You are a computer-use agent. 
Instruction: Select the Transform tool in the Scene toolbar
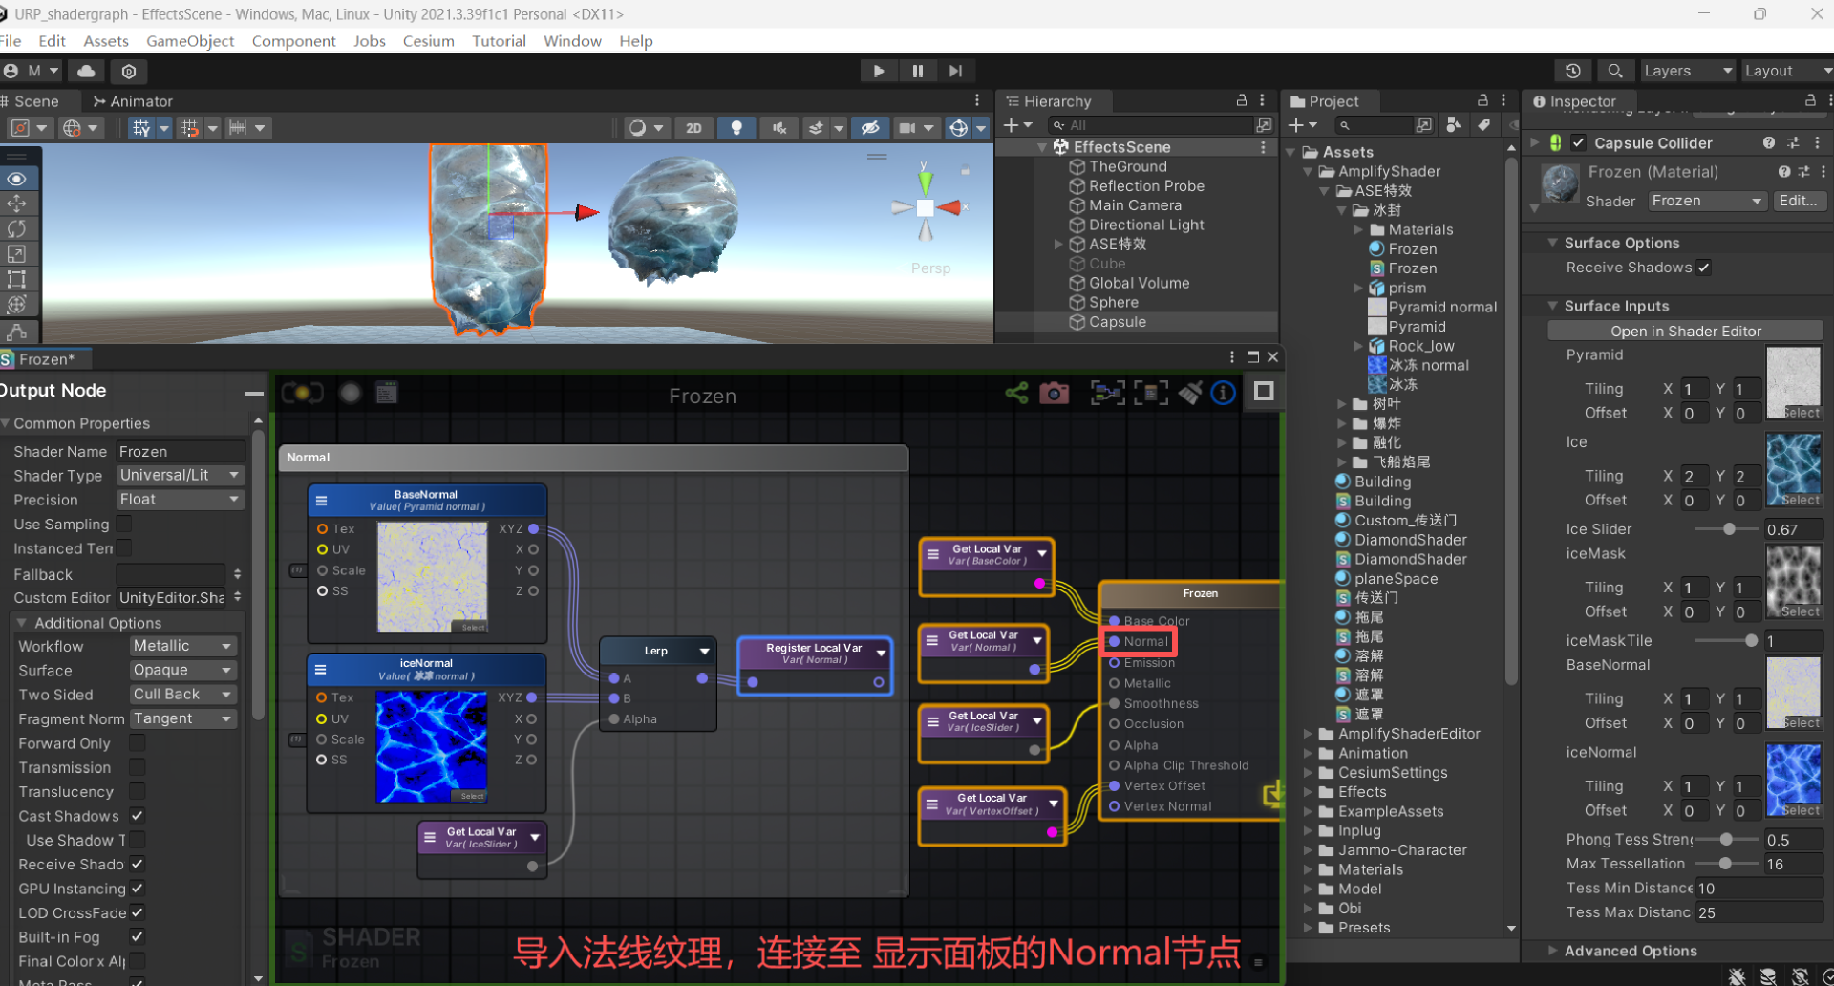[x=17, y=304]
